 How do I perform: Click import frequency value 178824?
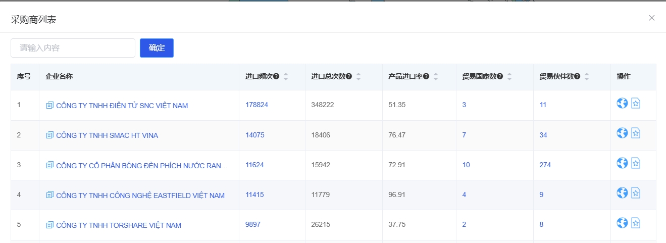coord(257,105)
